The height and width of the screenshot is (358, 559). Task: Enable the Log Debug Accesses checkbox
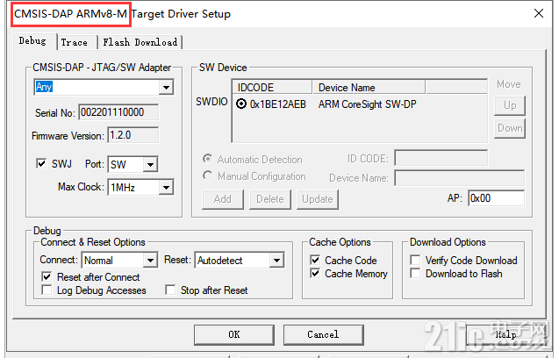[x=47, y=290]
